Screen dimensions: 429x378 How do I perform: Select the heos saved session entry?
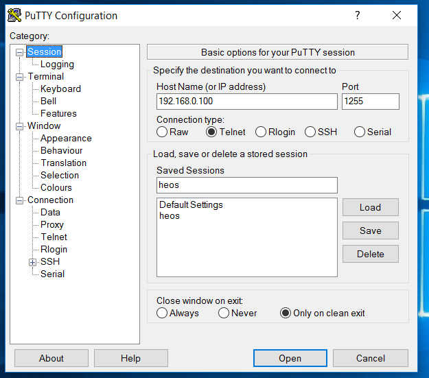(x=170, y=216)
